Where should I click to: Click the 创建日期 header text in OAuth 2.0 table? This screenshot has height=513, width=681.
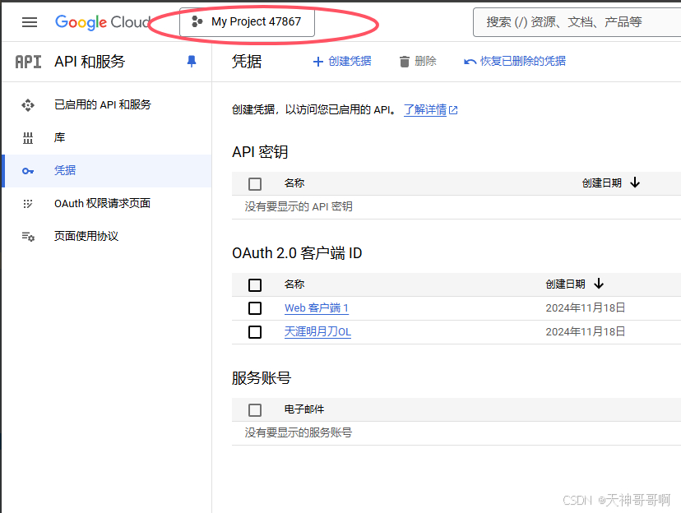click(566, 284)
